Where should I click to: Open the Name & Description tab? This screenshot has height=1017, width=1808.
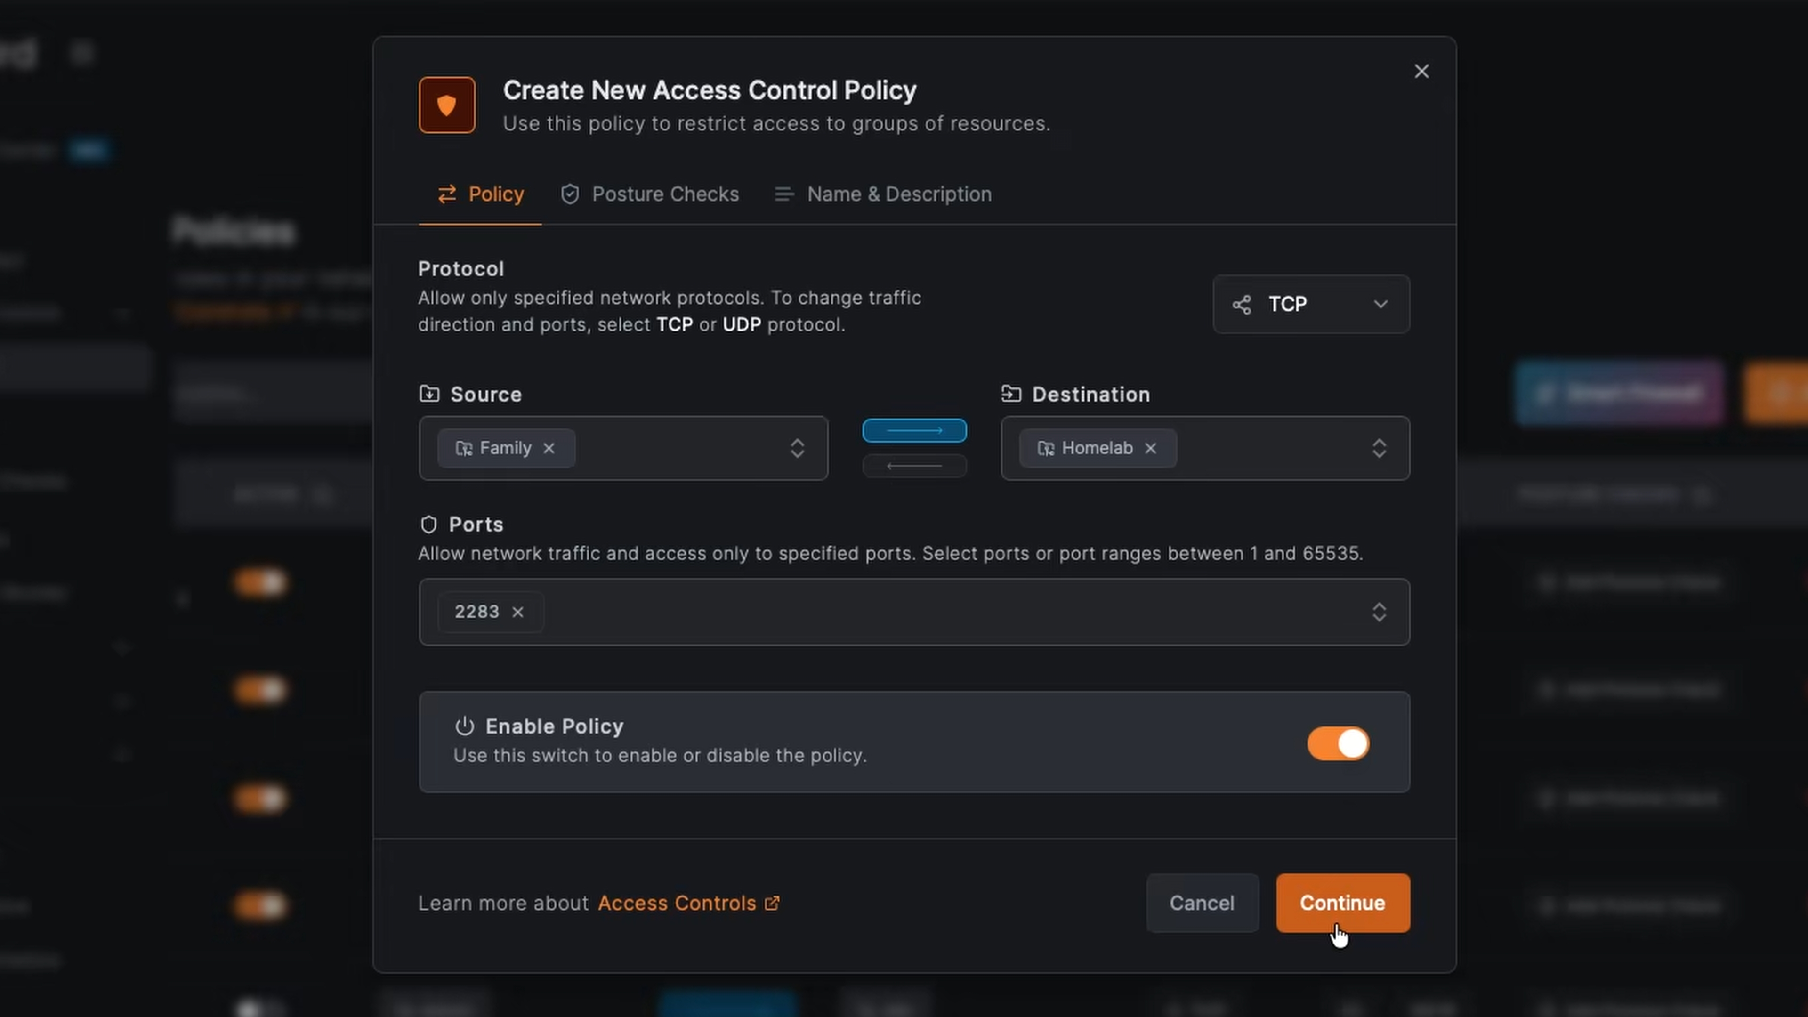coord(883,194)
